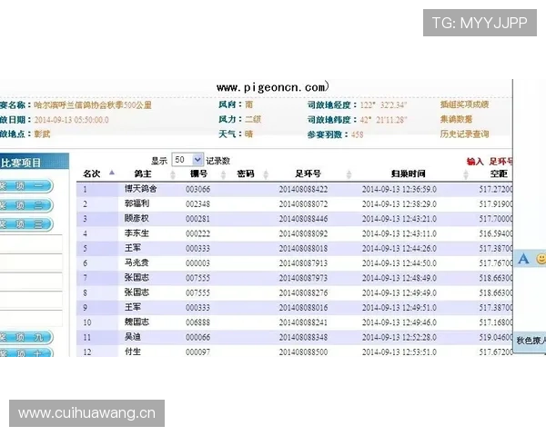Click the 比赛项目 panel header

[x=35, y=163]
